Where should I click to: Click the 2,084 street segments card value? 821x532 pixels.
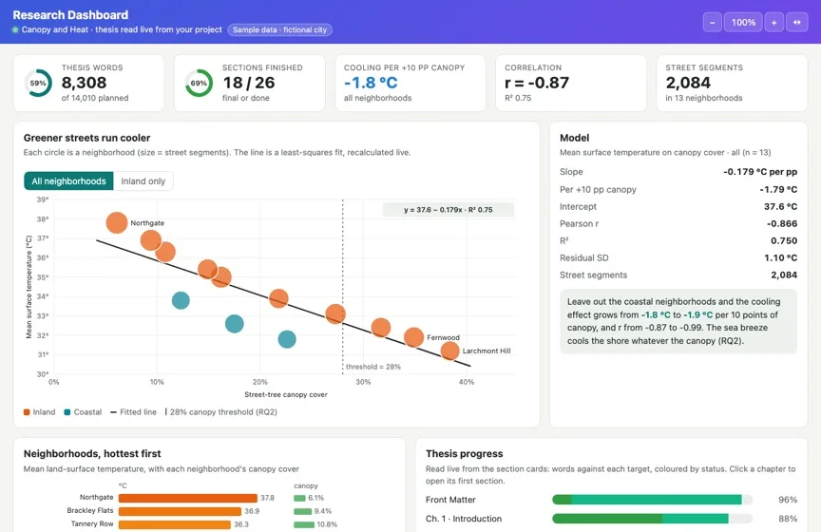688,83
